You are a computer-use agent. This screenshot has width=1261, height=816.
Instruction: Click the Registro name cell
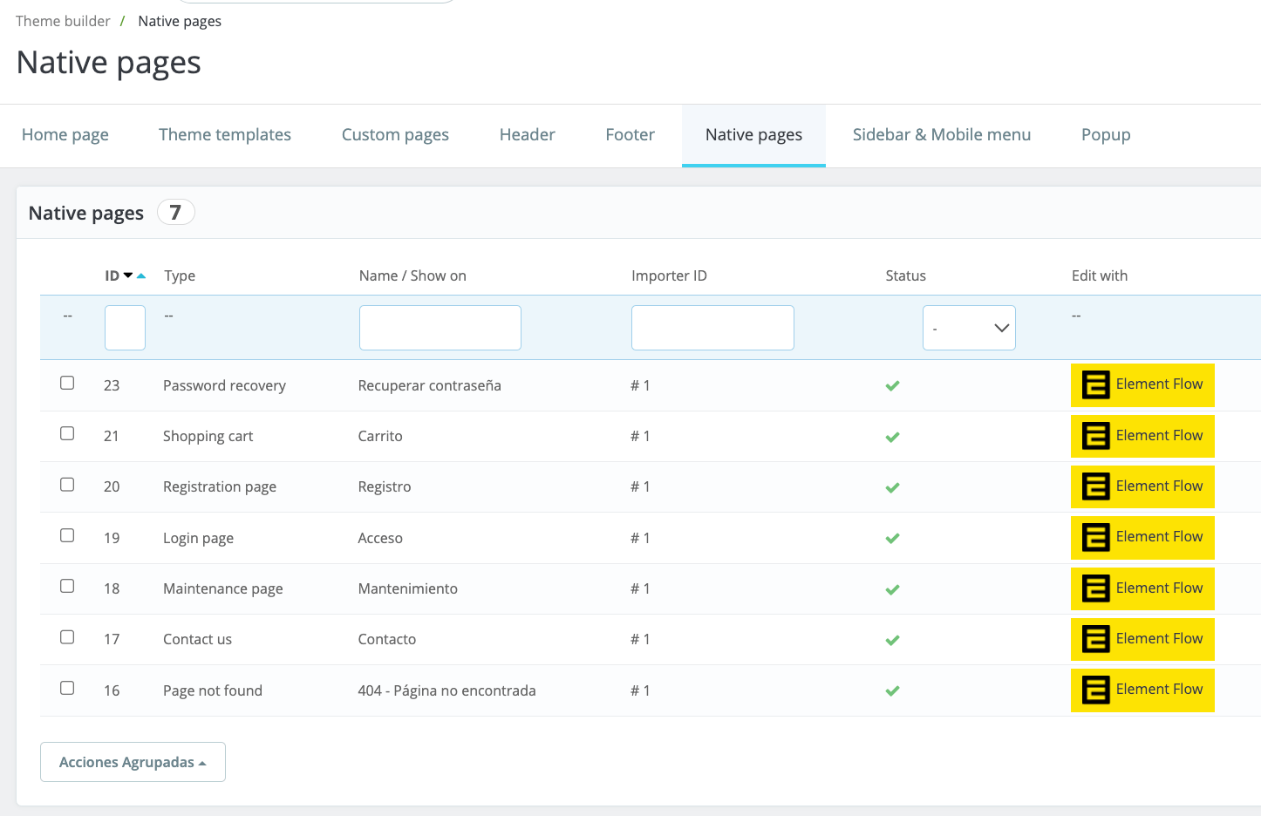click(385, 486)
